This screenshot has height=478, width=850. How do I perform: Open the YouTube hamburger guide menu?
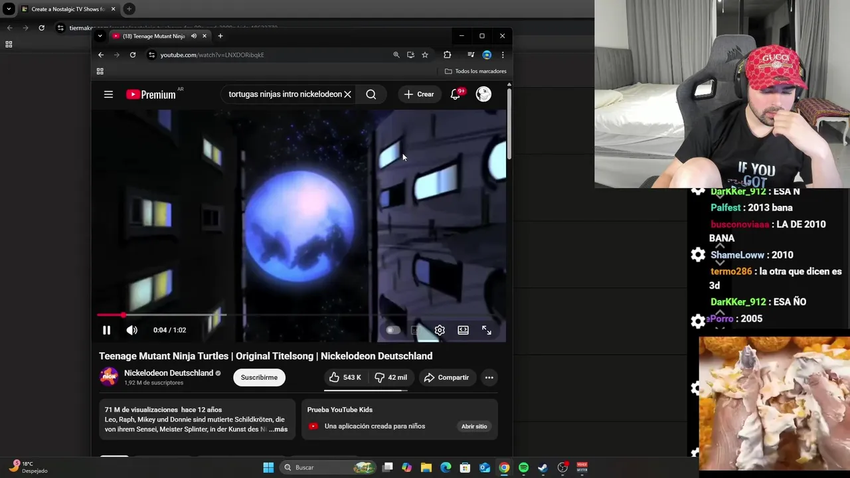108,94
